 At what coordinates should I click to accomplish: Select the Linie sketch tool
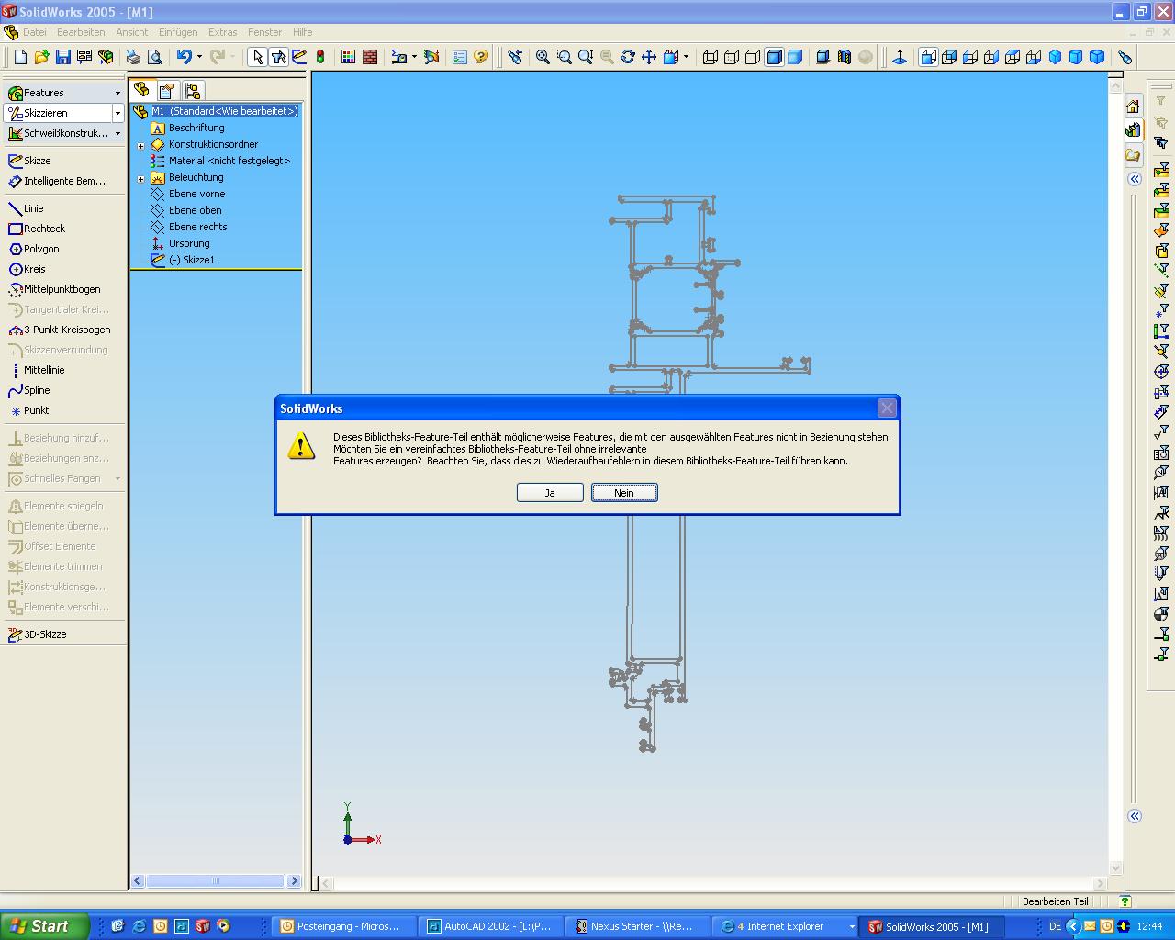[26, 208]
